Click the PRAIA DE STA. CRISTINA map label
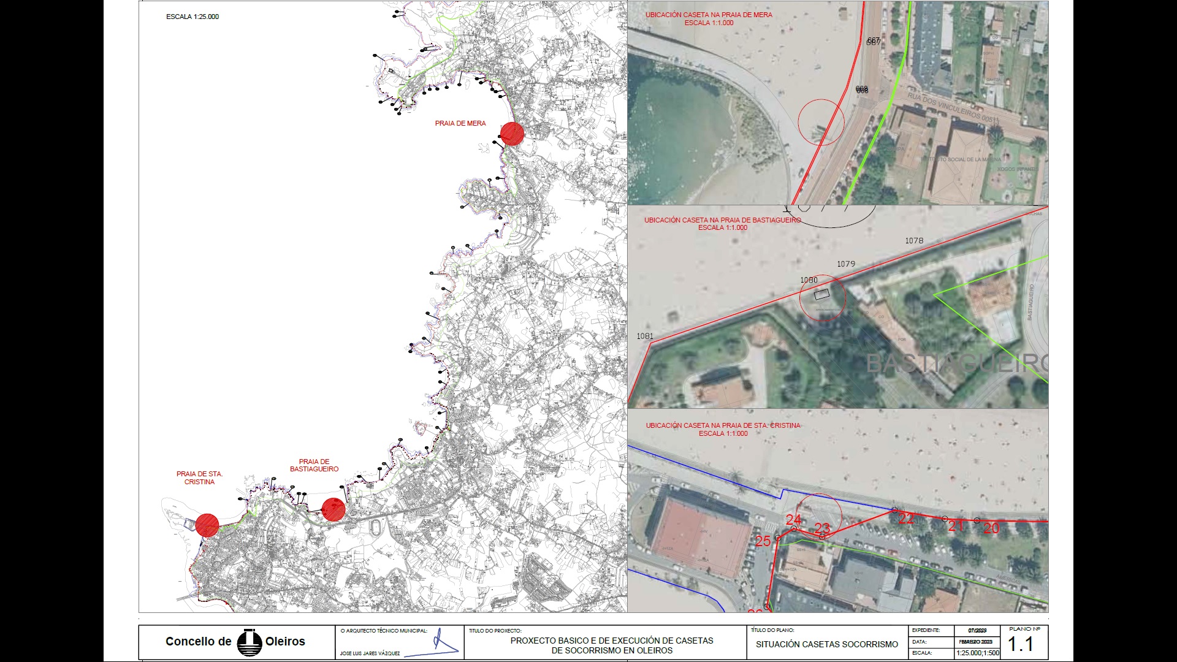Viewport: 1177px width, 662px height. (199, 477)
